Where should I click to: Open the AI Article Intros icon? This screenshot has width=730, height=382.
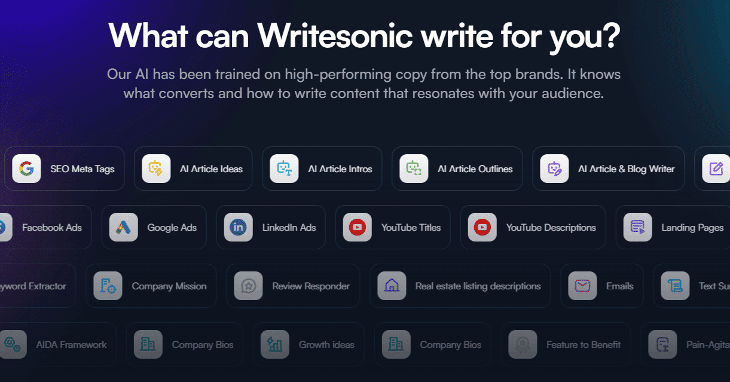pos(284,169)
